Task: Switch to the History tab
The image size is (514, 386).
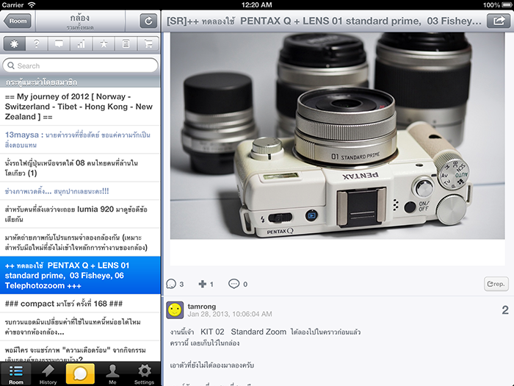Action: click(48, 374)
